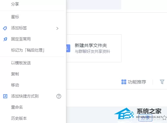Click 与群聊好友共享资料 subtitle text
The width and height of the screenshot is (167, 123).
click(x=92, y=52)
